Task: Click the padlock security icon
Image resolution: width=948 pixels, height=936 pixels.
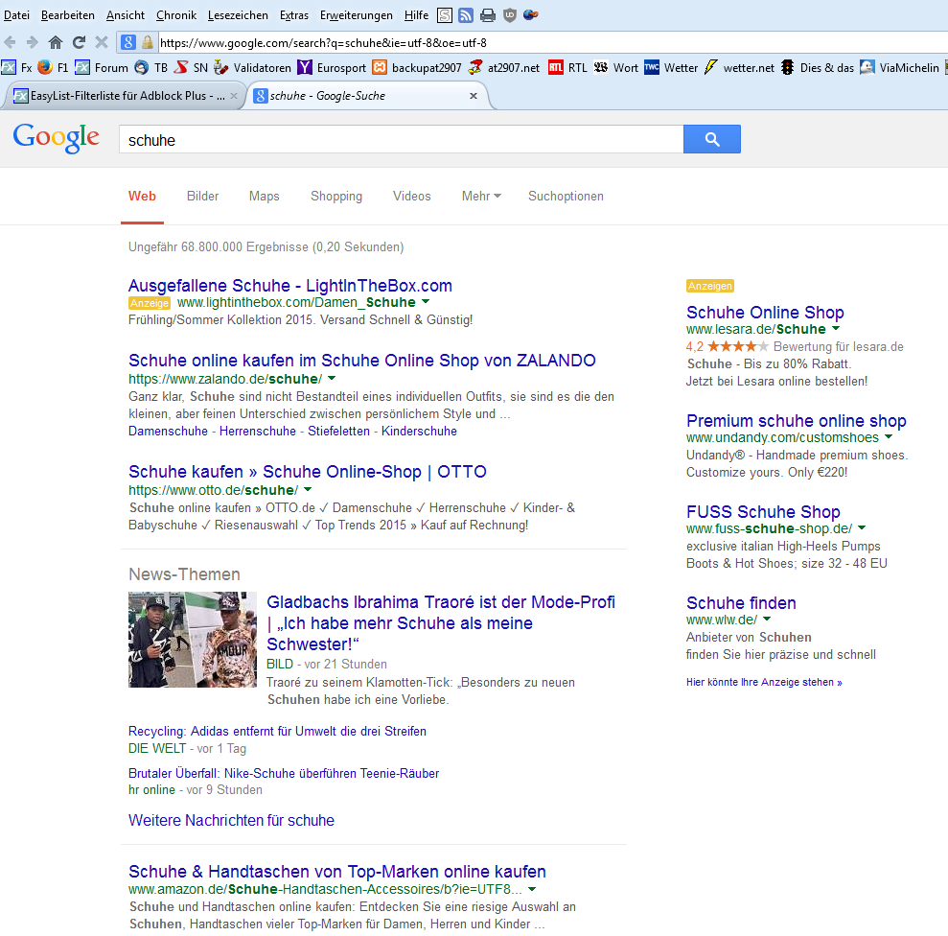Action: pyautogui.click(x=147, y=42)
